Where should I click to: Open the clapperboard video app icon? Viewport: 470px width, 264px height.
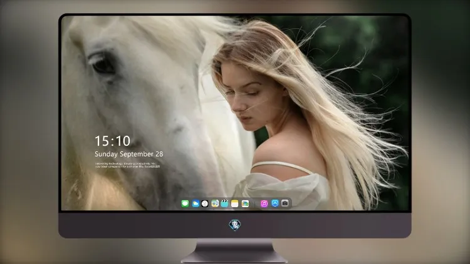coord(224,204)
